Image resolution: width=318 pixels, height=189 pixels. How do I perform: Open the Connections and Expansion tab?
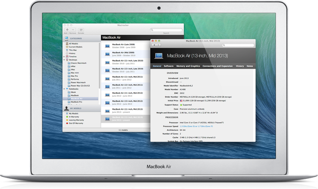tap(217, 66)
